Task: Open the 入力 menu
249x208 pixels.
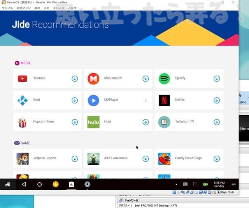Action: [47, 8]
